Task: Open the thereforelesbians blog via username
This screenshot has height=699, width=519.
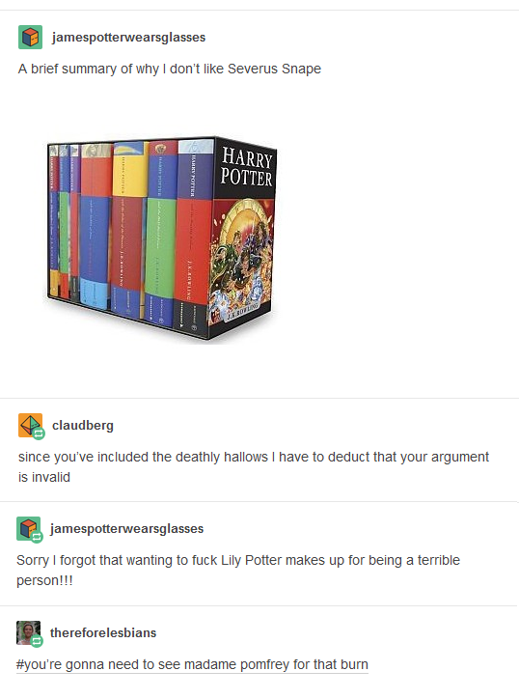Action: [103, 633]
